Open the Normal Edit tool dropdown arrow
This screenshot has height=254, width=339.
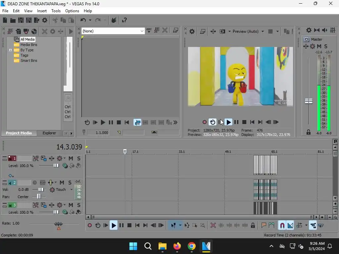180,226
